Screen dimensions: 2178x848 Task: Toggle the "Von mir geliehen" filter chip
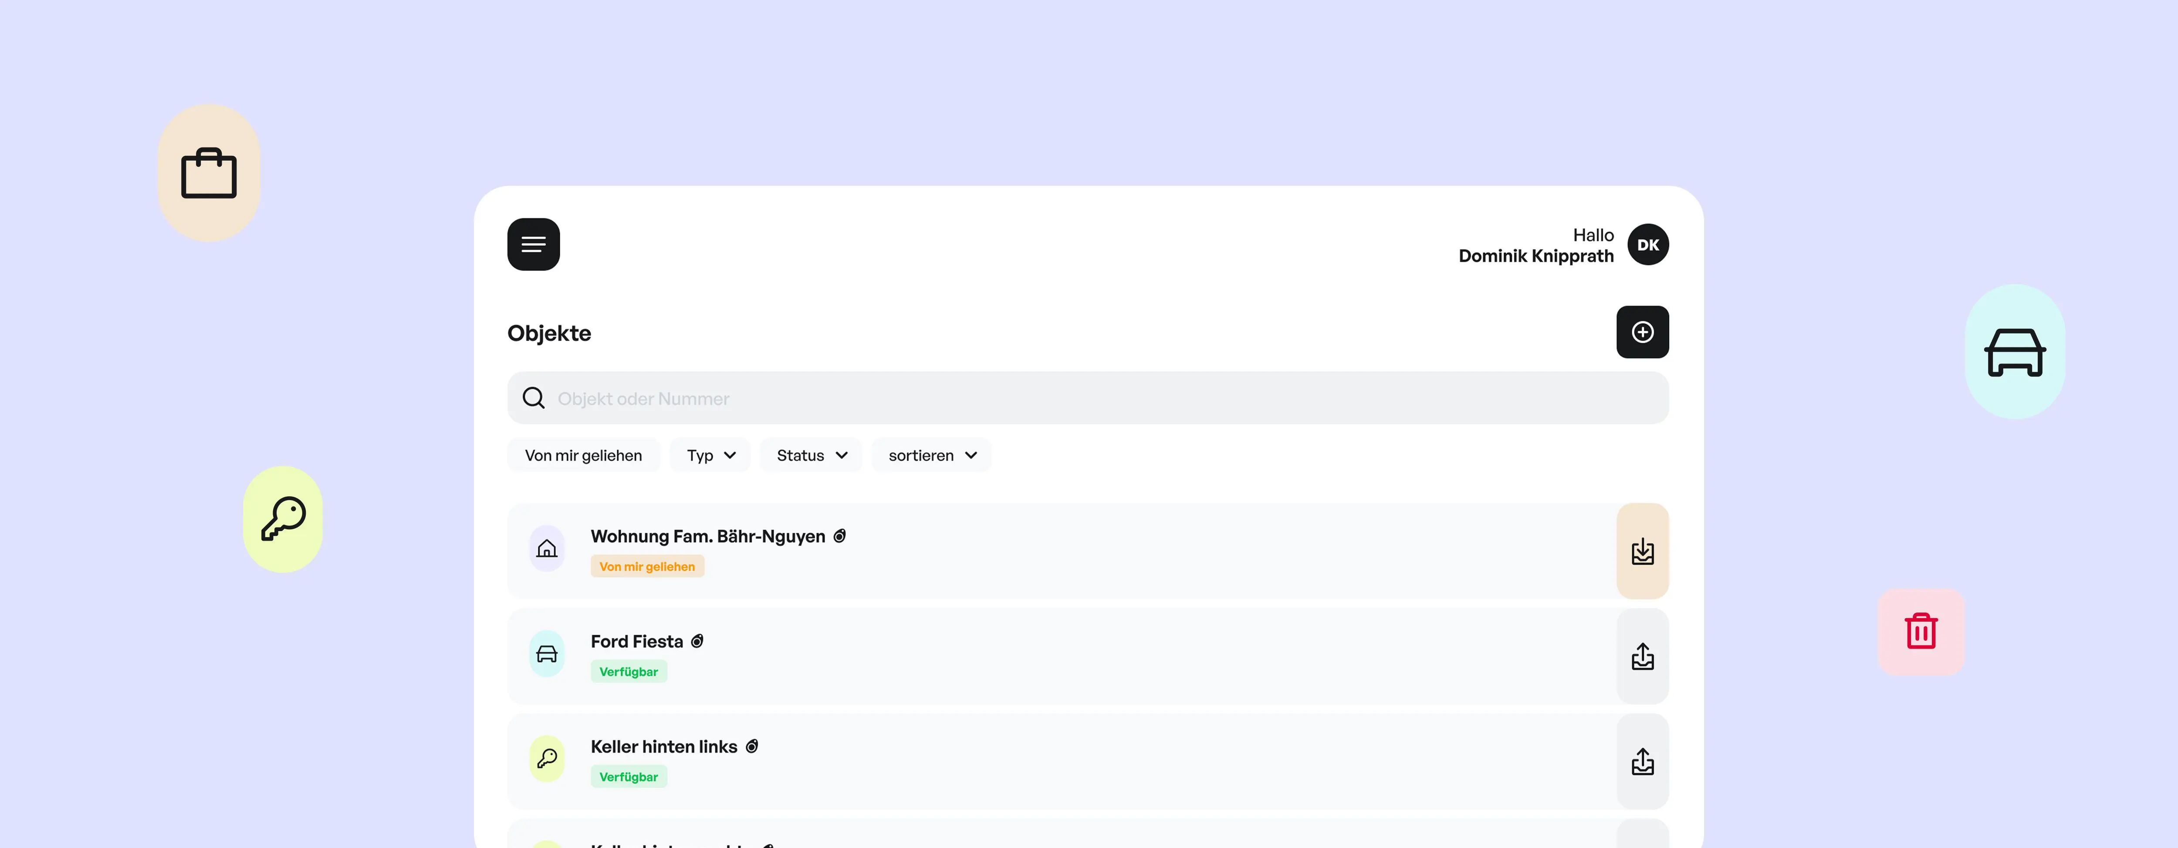pyautogui.click(x=583, y=455)
